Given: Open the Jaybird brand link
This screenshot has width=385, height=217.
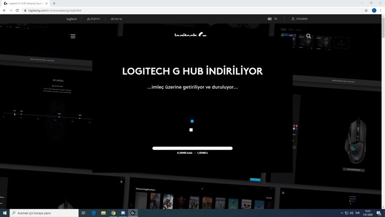Looking at the screenshot, I should coord(93,19).
